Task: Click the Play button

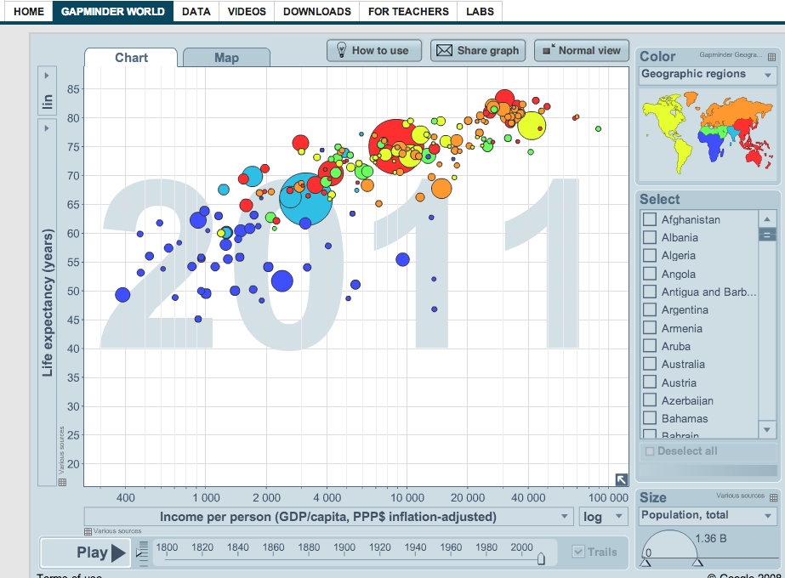Action: [86, 552]
